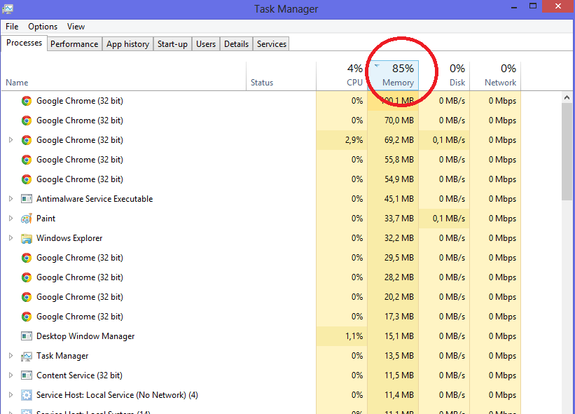Expand Service Host: Local Service (No Network)

(x=11, y=395)
